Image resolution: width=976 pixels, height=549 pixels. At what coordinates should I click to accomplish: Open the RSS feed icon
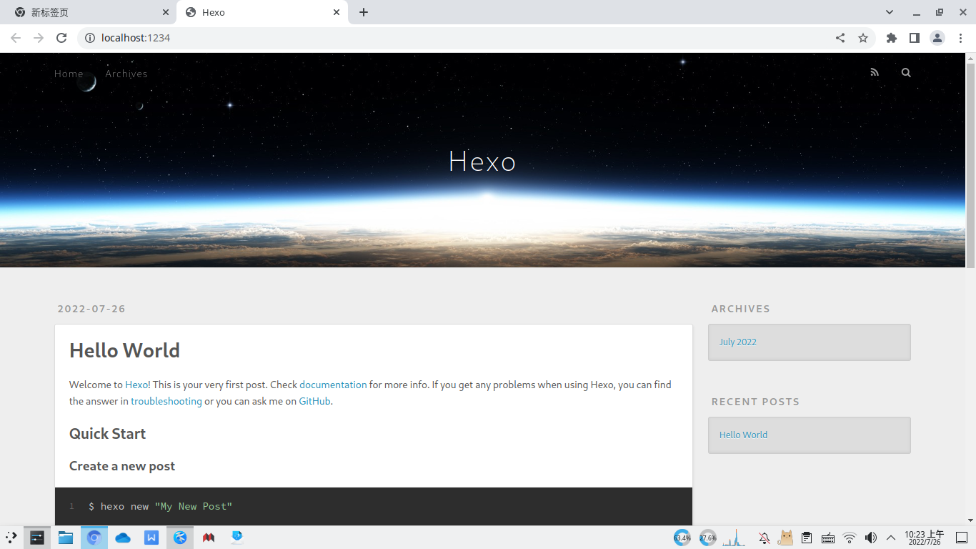(x=875, y=72)
